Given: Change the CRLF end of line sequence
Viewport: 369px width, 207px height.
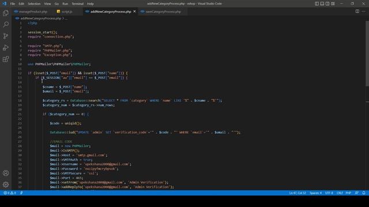Looking at the screenshot, I should click(x=340, y=193).
